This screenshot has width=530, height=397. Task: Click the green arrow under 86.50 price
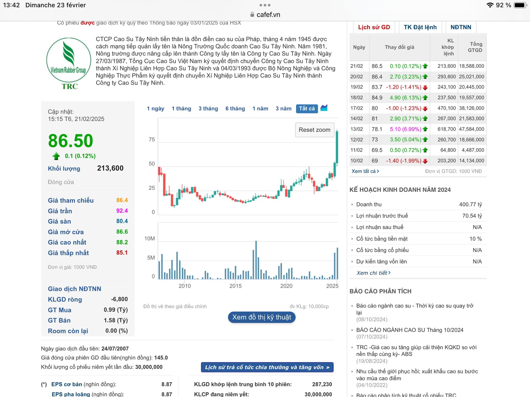[x=56, y=156]
